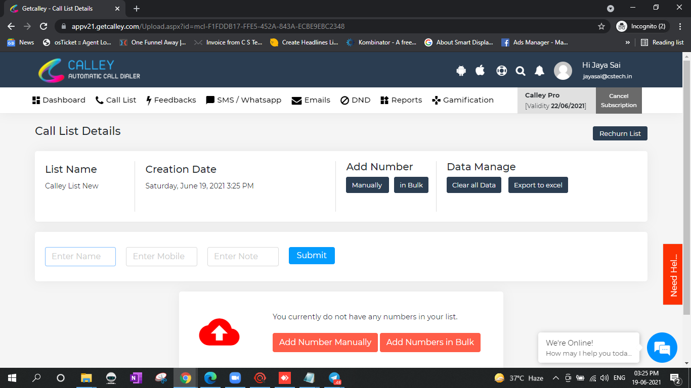This screenshot has height=388, width=691.
Task: Open the News bookmark
Action: (x=21, y=42)
